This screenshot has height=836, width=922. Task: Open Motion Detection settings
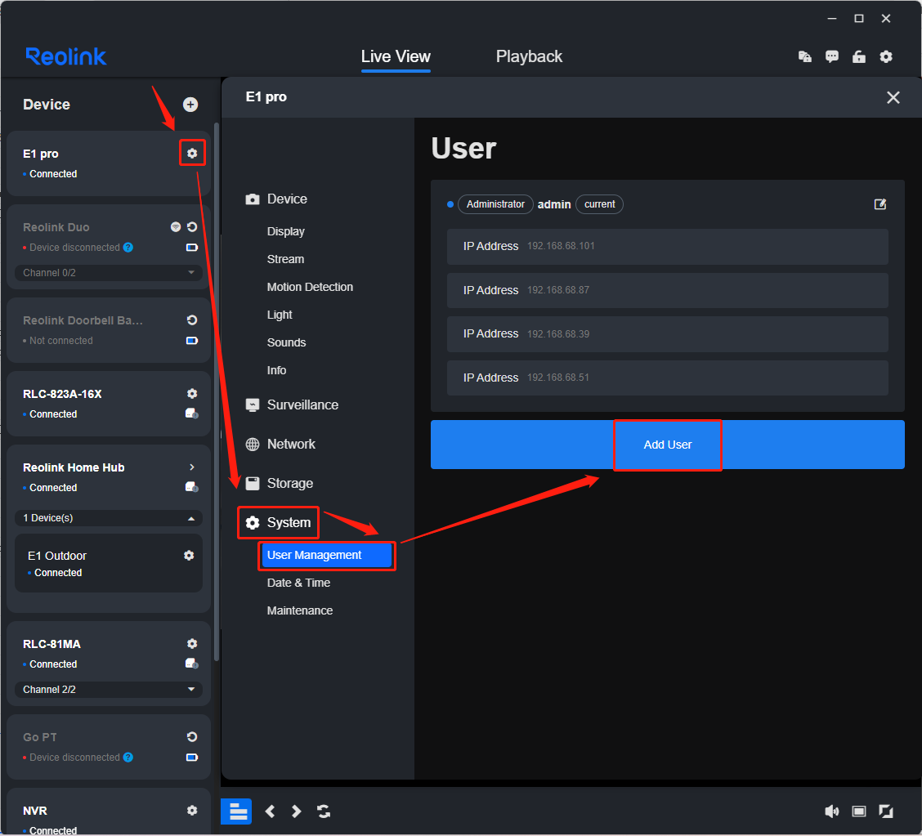coord(310,287)
